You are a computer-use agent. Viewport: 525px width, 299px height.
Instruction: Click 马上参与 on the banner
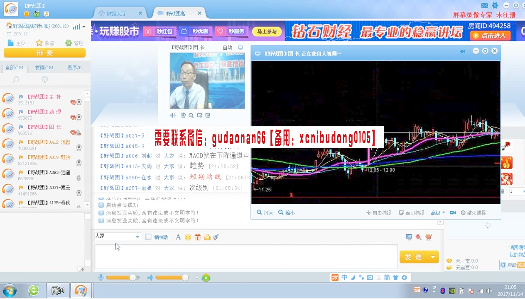click(266, 31)
